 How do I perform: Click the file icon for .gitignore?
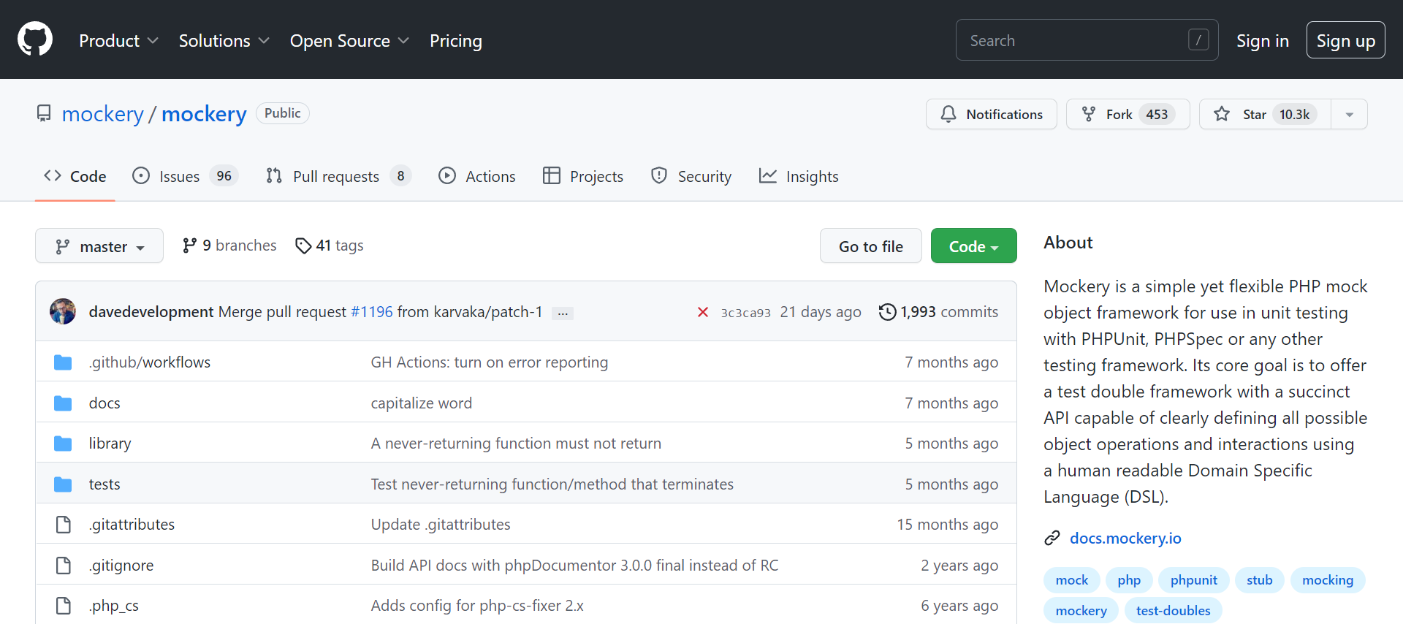coord(64,566)
